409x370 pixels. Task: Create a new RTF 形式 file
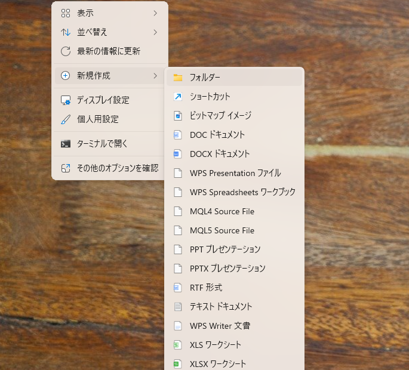pyautogui.click(x=234, y=288)
